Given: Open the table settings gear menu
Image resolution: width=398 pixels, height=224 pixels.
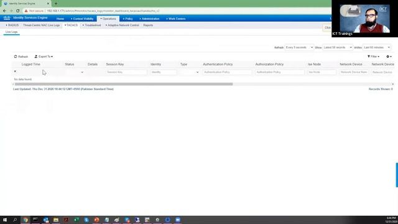Looking at the screenshot, I should 389,57.
